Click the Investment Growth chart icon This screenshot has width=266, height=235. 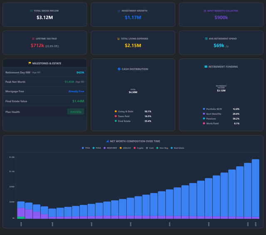(x=119, y=11)
